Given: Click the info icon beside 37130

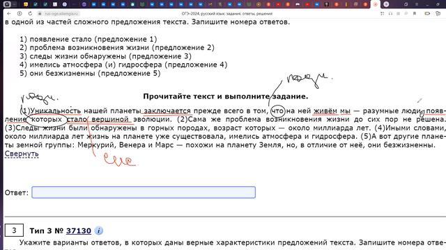Looking at the screenshot, I should pyautogui.click(x=99, y=231).
